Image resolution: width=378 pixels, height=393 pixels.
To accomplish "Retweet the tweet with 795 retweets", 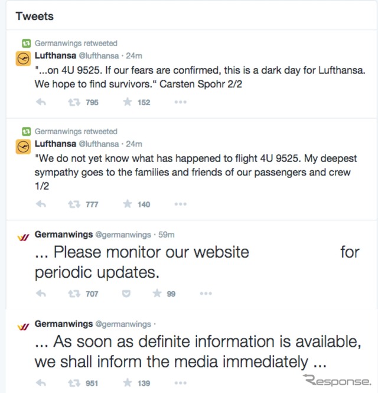I will click(74, 102).
